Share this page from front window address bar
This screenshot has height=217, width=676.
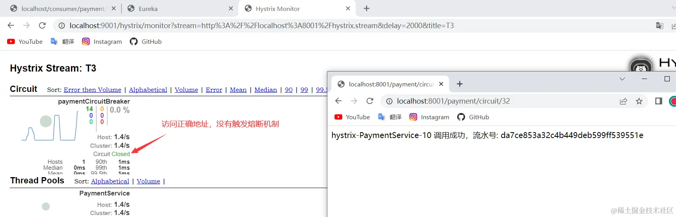tap(623, 101)
